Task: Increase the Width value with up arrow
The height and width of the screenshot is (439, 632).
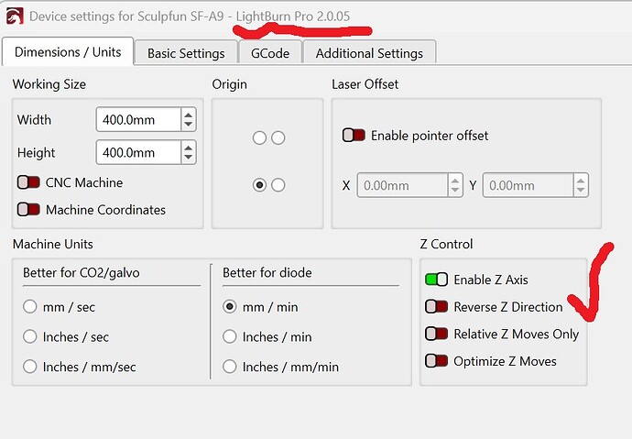Action: 189,115
